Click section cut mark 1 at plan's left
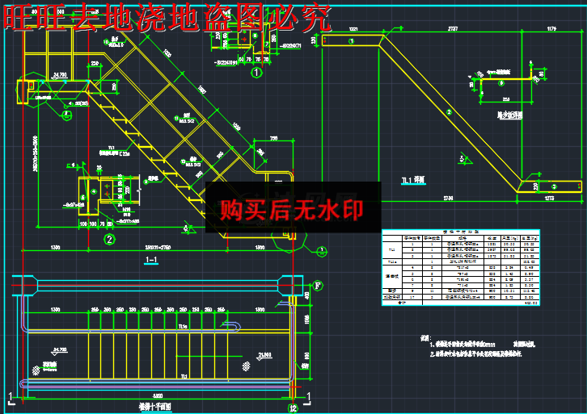The width and height of the screenshot is (587, 414). click(x=11, y=397)
